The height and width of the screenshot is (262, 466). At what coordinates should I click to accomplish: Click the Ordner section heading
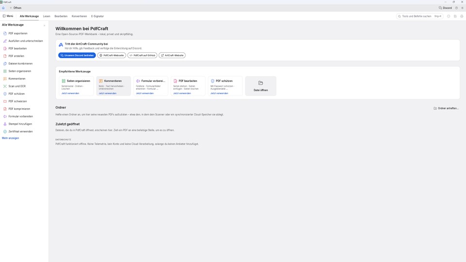pyautogui.click(x=61, y=108)
